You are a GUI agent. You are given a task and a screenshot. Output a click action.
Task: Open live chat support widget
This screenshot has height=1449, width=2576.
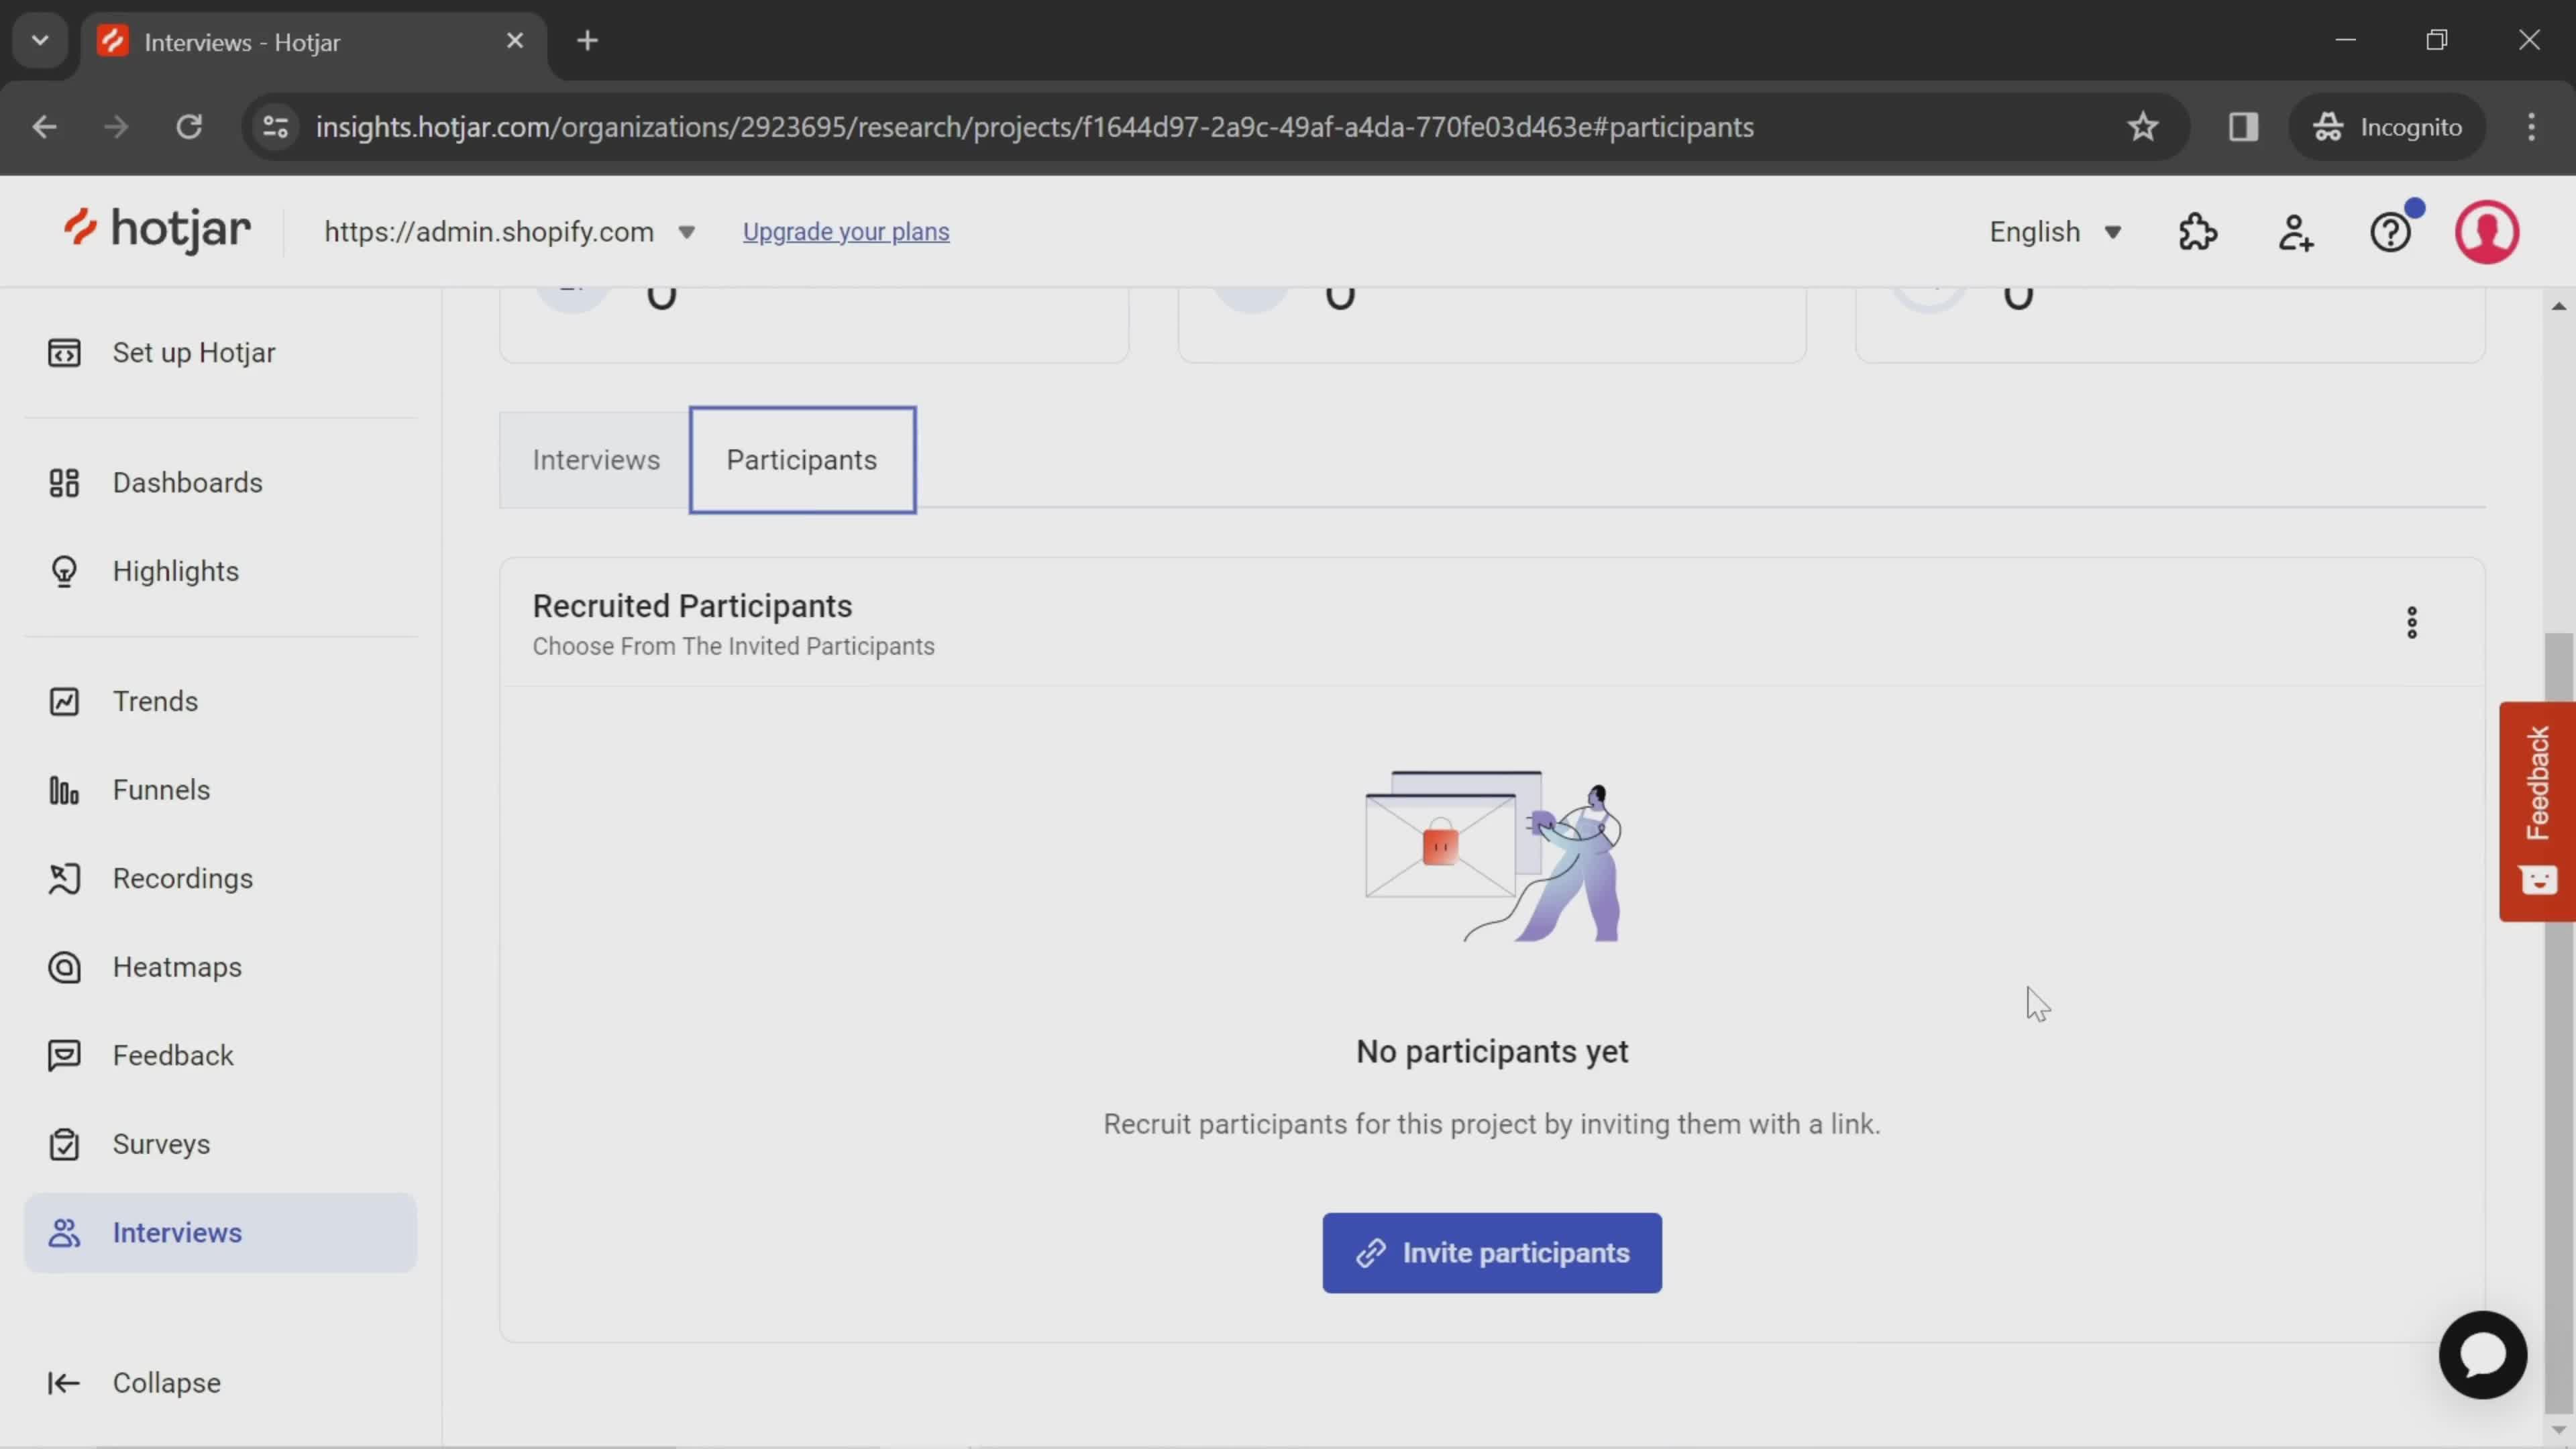click(2484, 1354)
